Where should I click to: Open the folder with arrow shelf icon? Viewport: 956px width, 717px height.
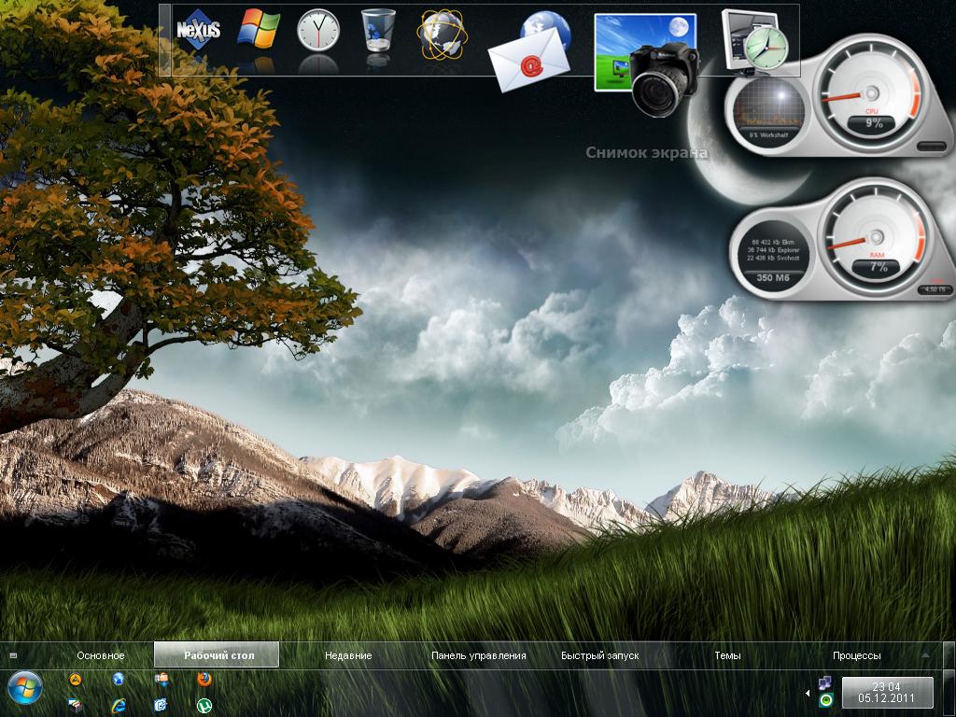(x=161, y=679)
